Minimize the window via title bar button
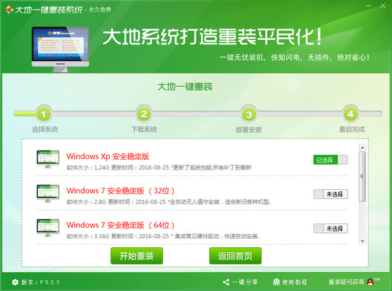 (368, 6)
